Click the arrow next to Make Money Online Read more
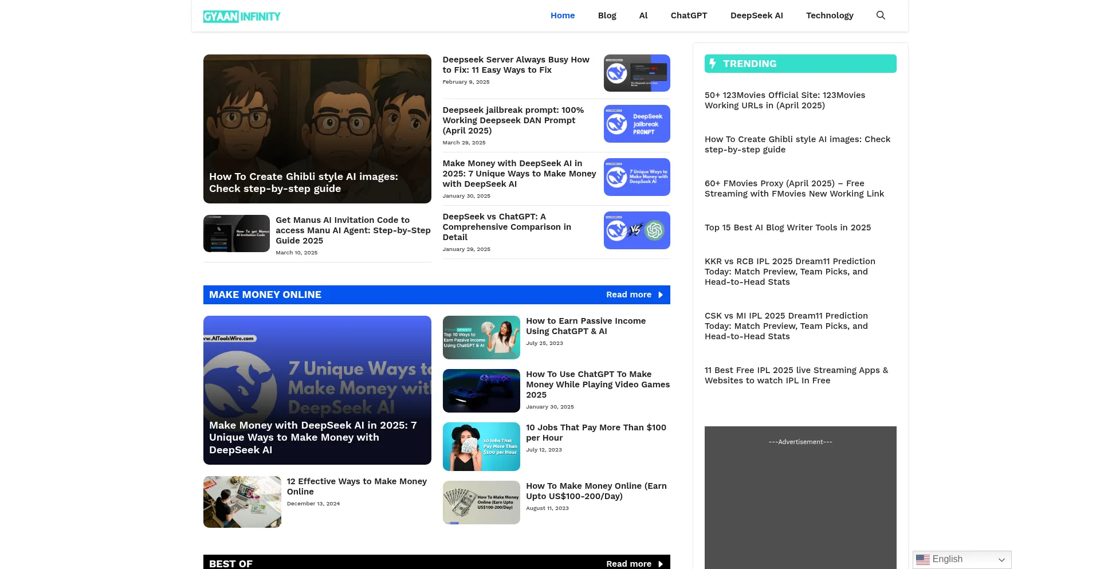This screenshot has height=569, width=1100. pyautogui.click(x=661, y=295)
